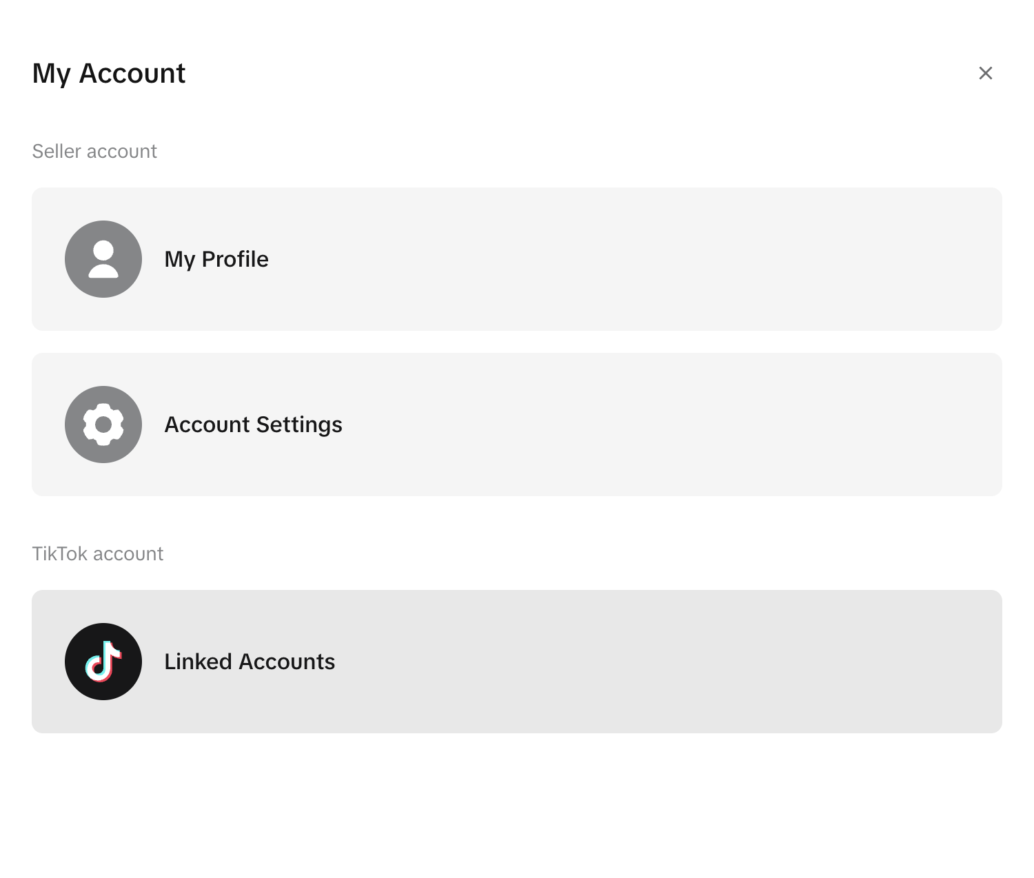Click the "TikTok account" section label

[x=98, y=553]
